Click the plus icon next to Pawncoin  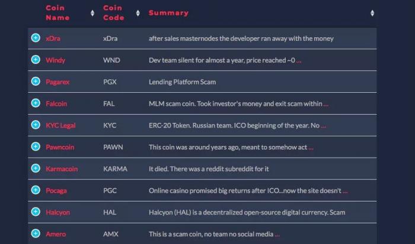pos(36,147)
